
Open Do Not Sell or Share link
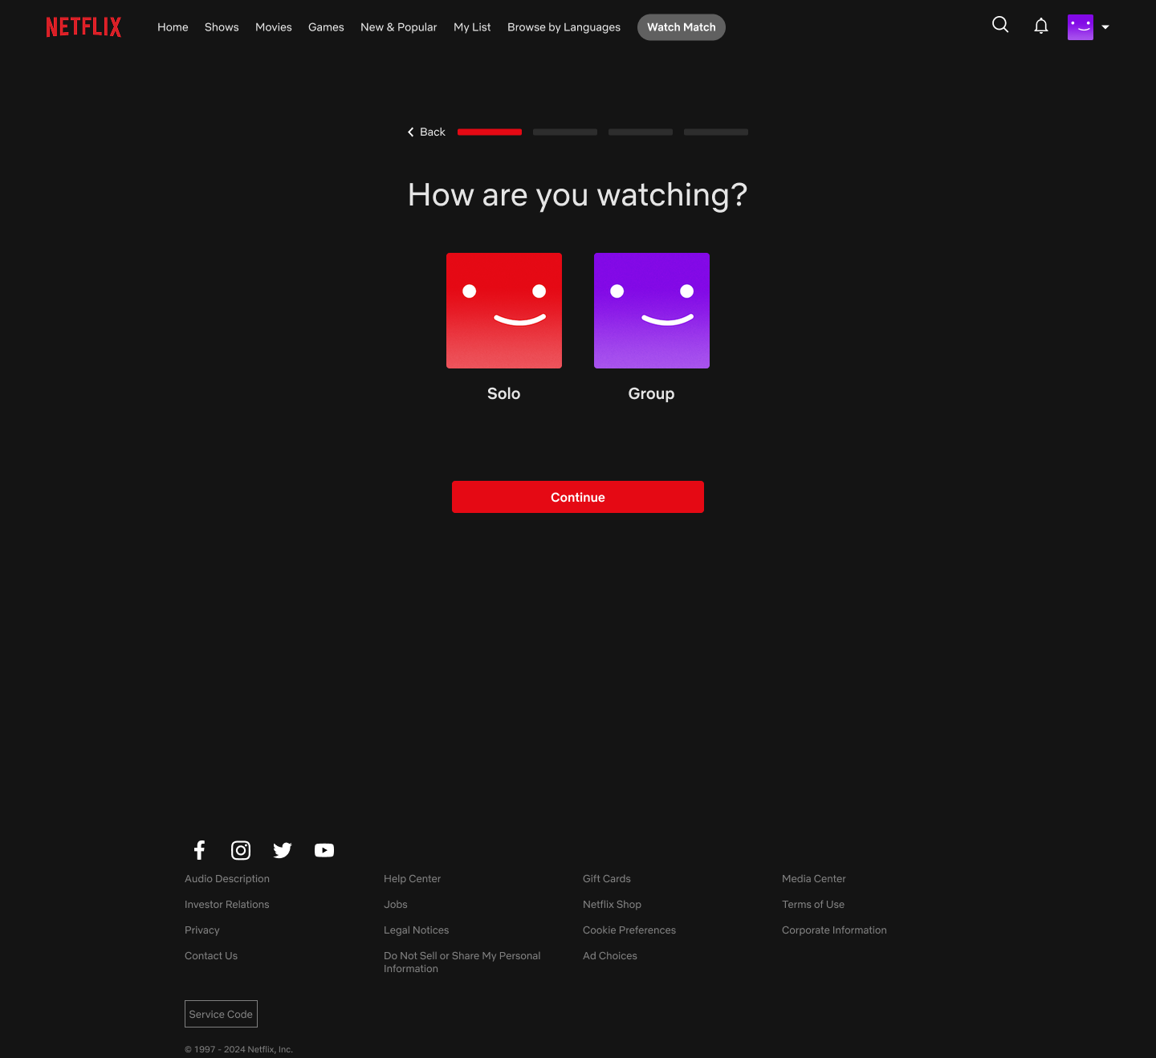(462, 962)
